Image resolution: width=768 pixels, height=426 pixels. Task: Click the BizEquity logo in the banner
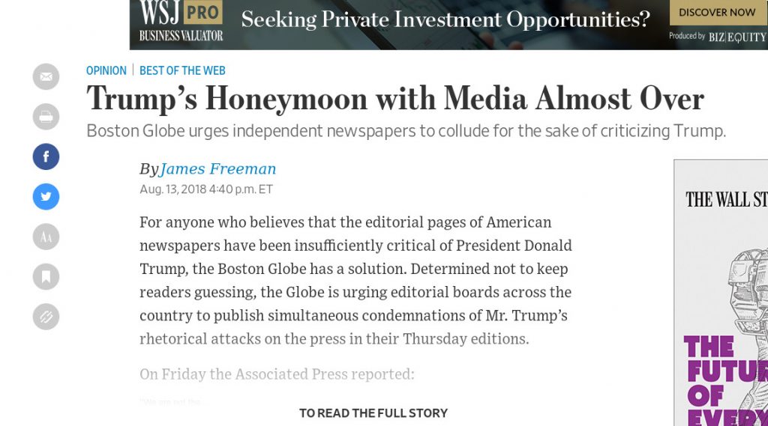point(736,37)
